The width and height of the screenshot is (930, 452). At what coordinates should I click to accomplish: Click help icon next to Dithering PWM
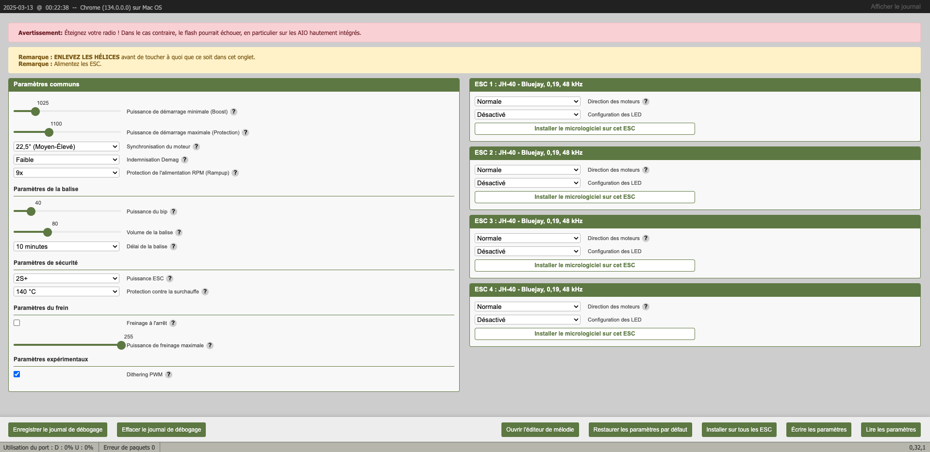click(168, 374)
